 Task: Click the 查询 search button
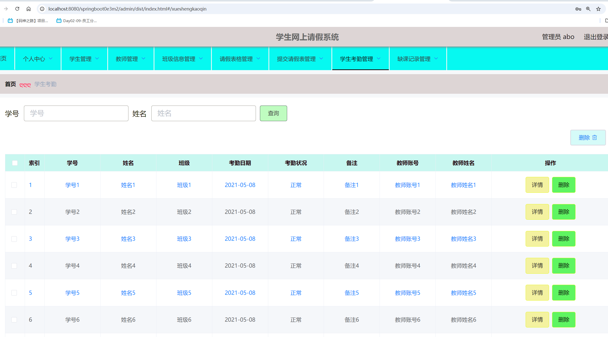coord(273,113)
